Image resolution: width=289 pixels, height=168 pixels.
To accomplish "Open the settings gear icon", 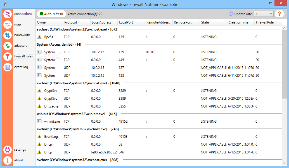I will click(8, 150).
